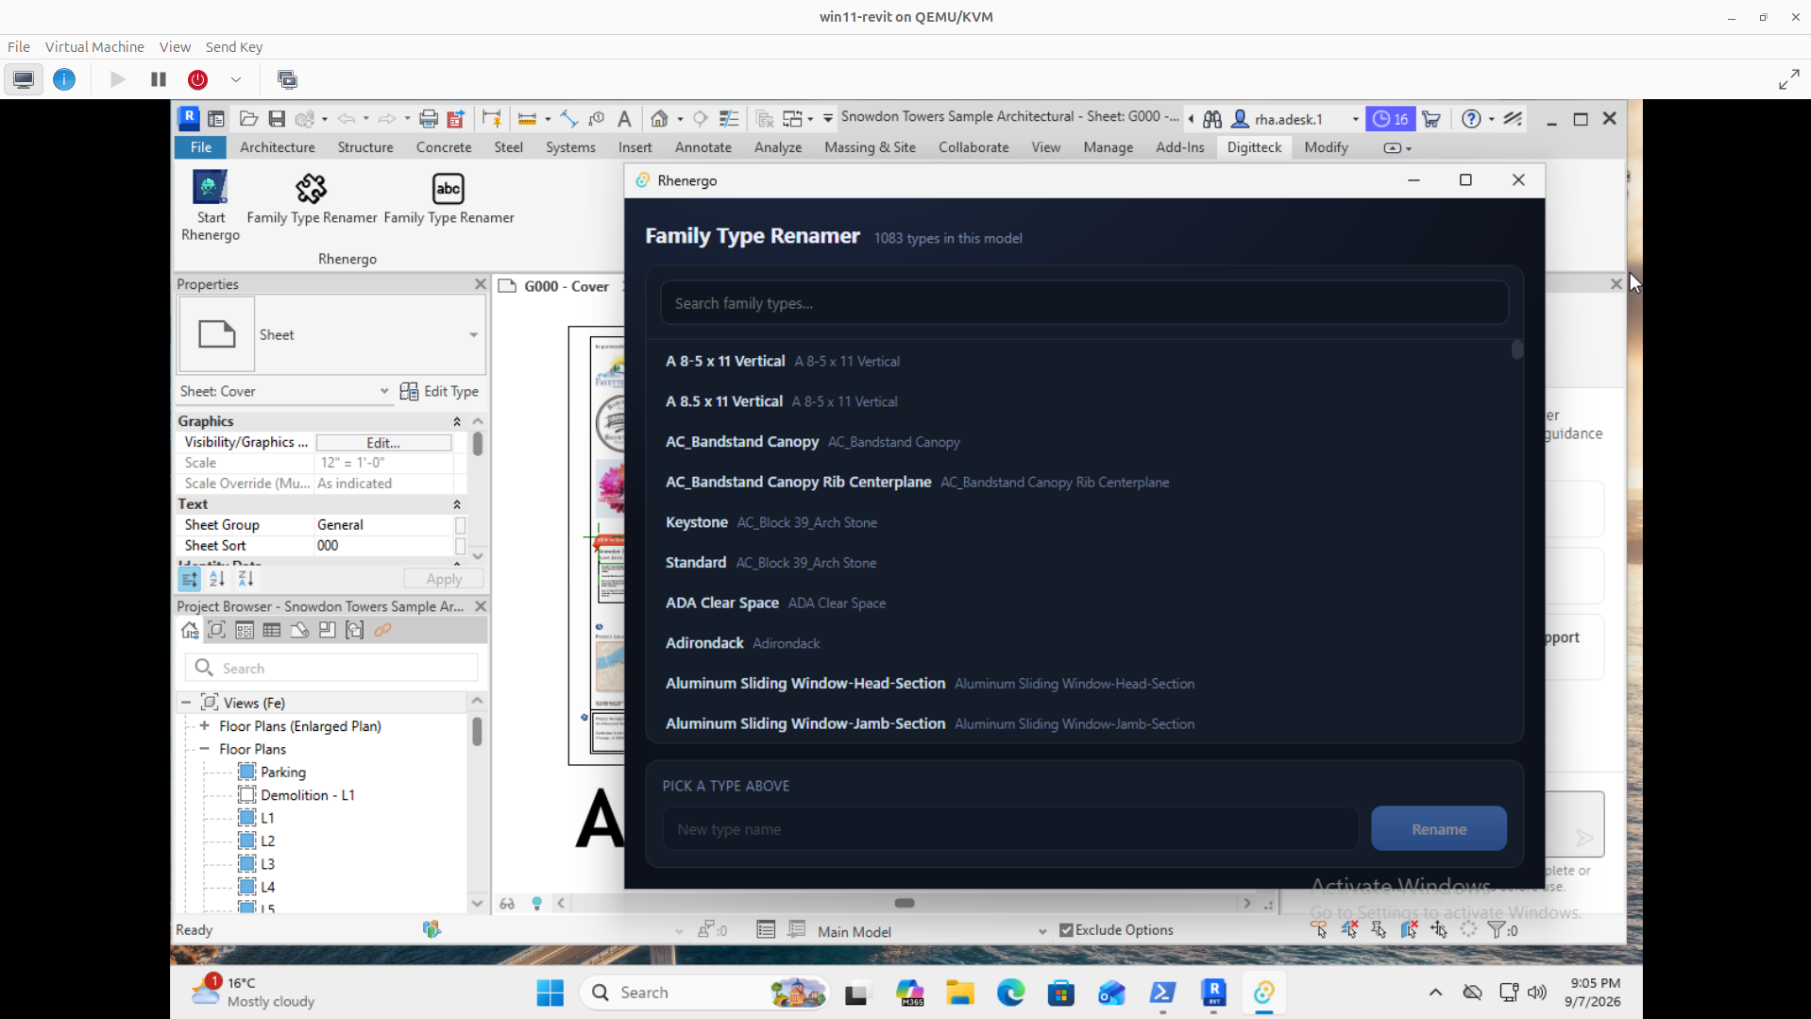Screen dimensions: 1811x1019
Task: Click the Rhenergo type list scrollbar thumb
Action: (1516, 349)
